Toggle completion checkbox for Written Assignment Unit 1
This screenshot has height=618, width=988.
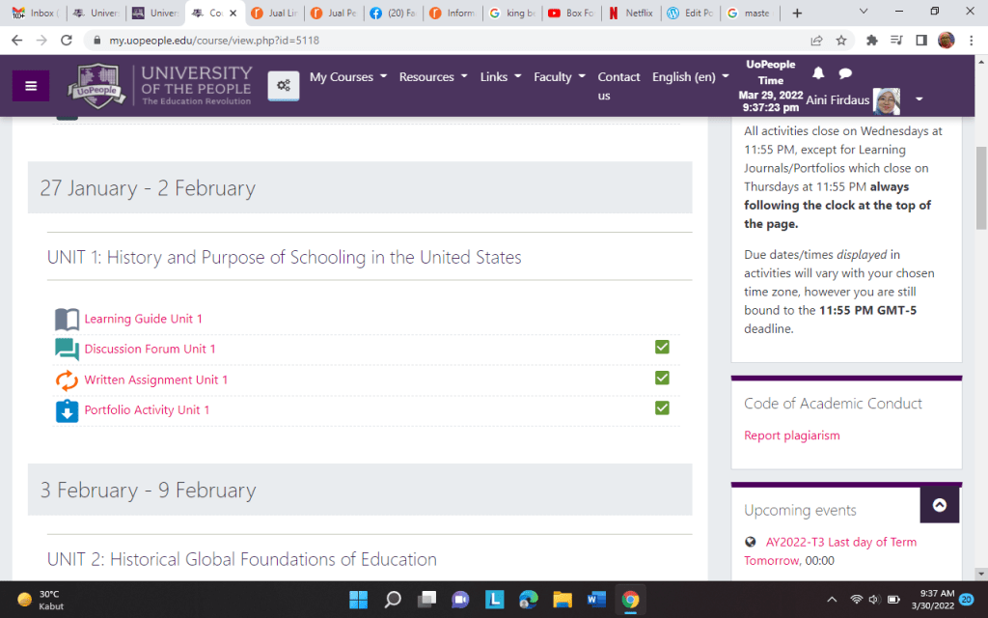click(662, 378)
